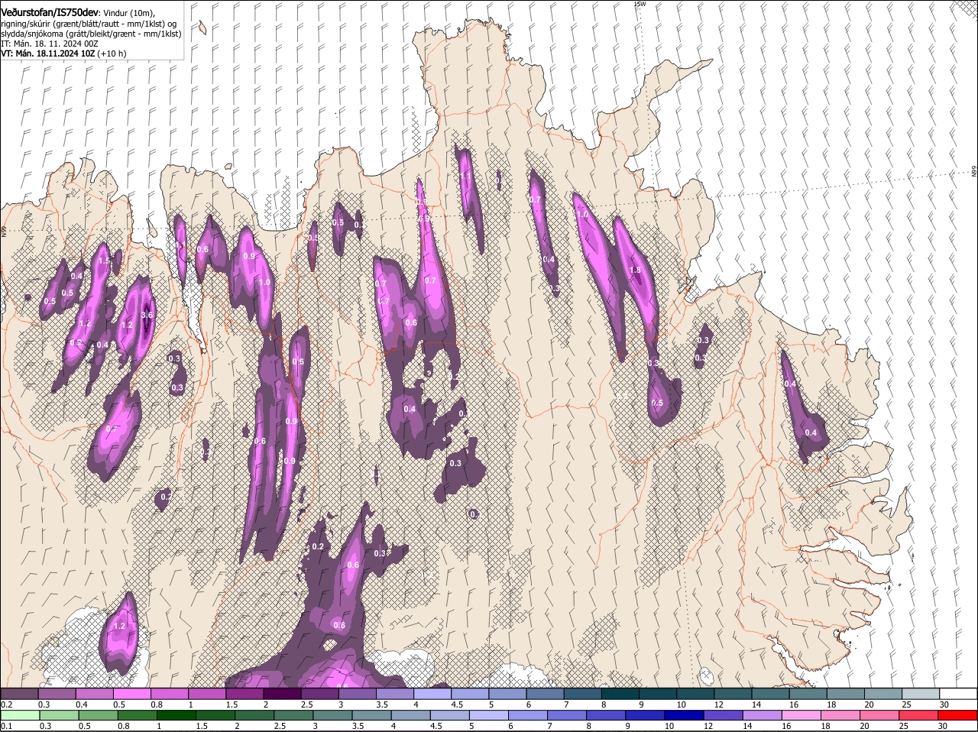Click the deep blue 10 swatch in lower legend bar

pyautogui.click(x=683, y=715)
